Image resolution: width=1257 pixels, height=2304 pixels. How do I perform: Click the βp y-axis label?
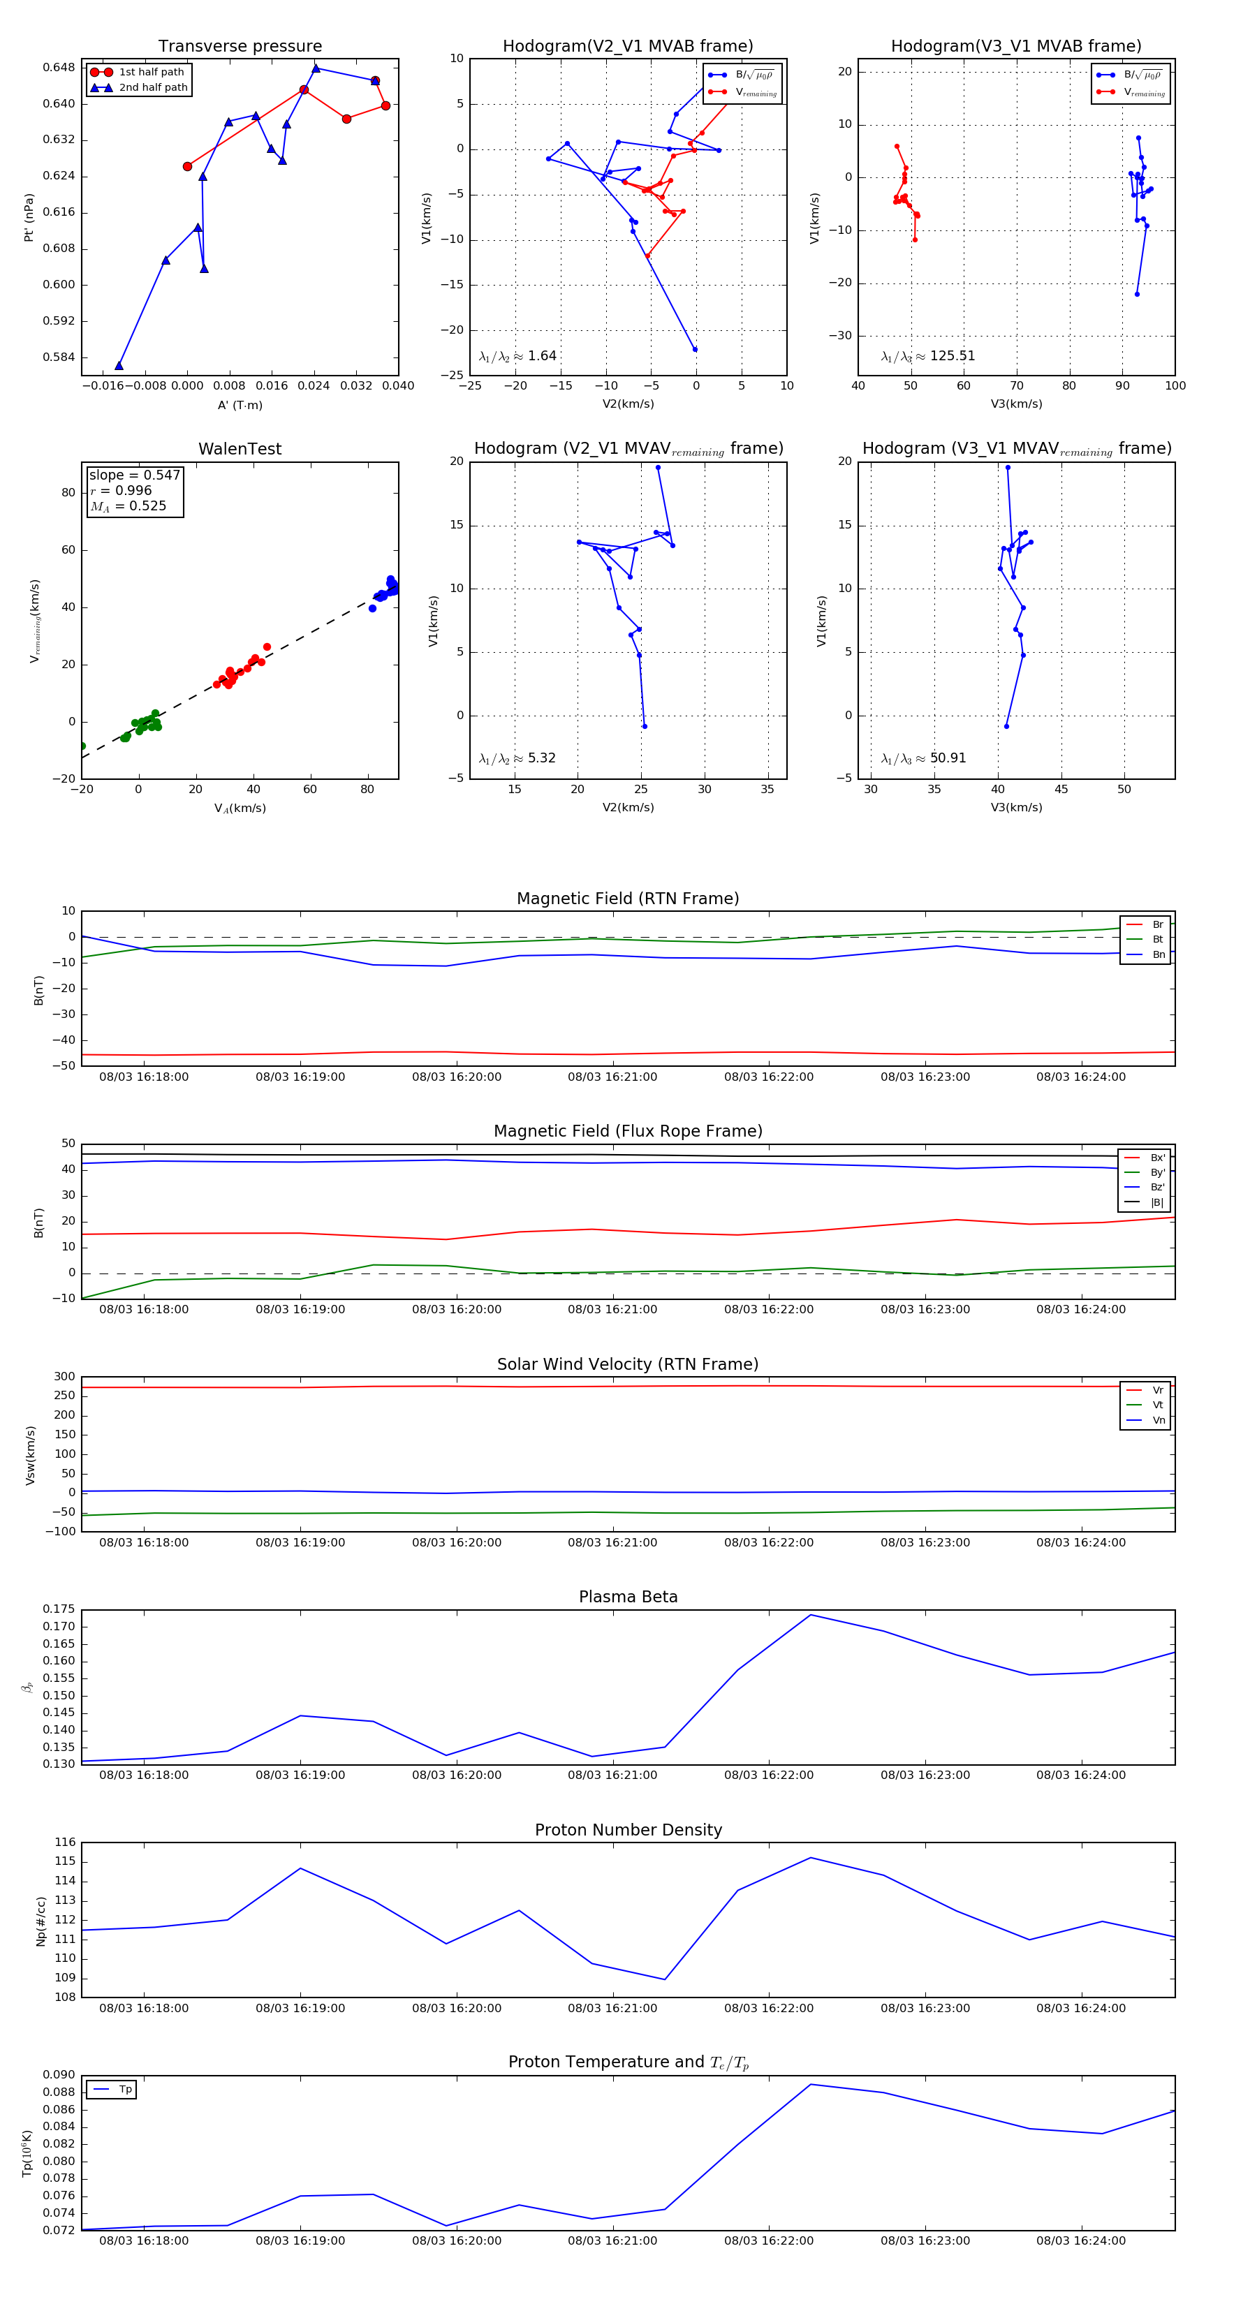pyautogui.click(x=28, y=1687)
